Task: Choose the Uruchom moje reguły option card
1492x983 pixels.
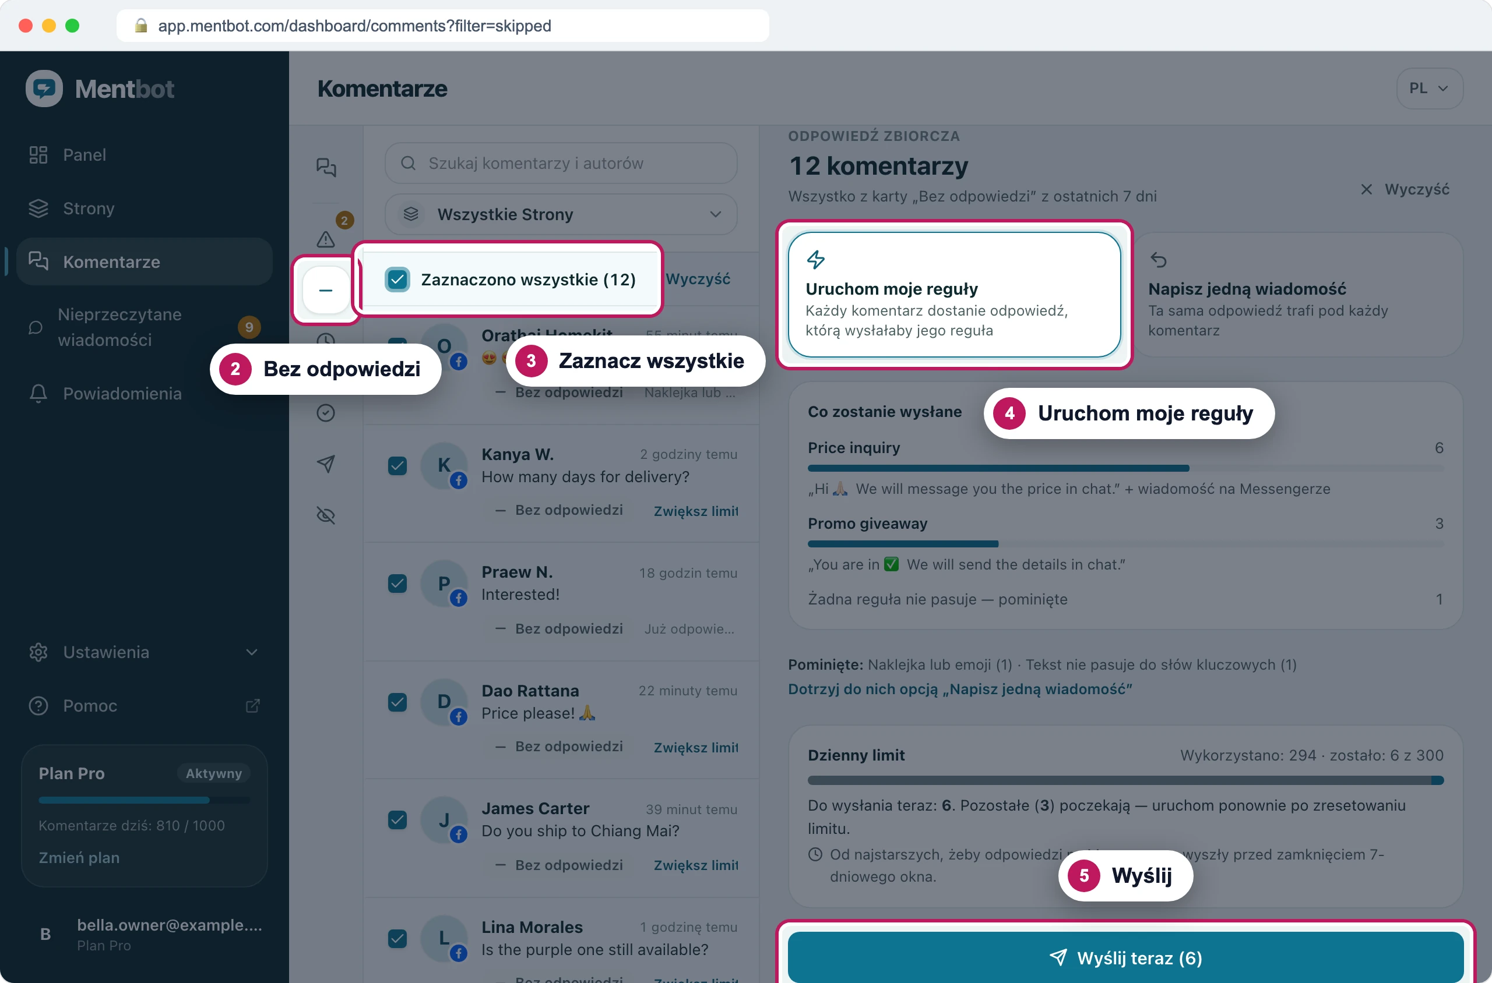Action: point(954,295)
